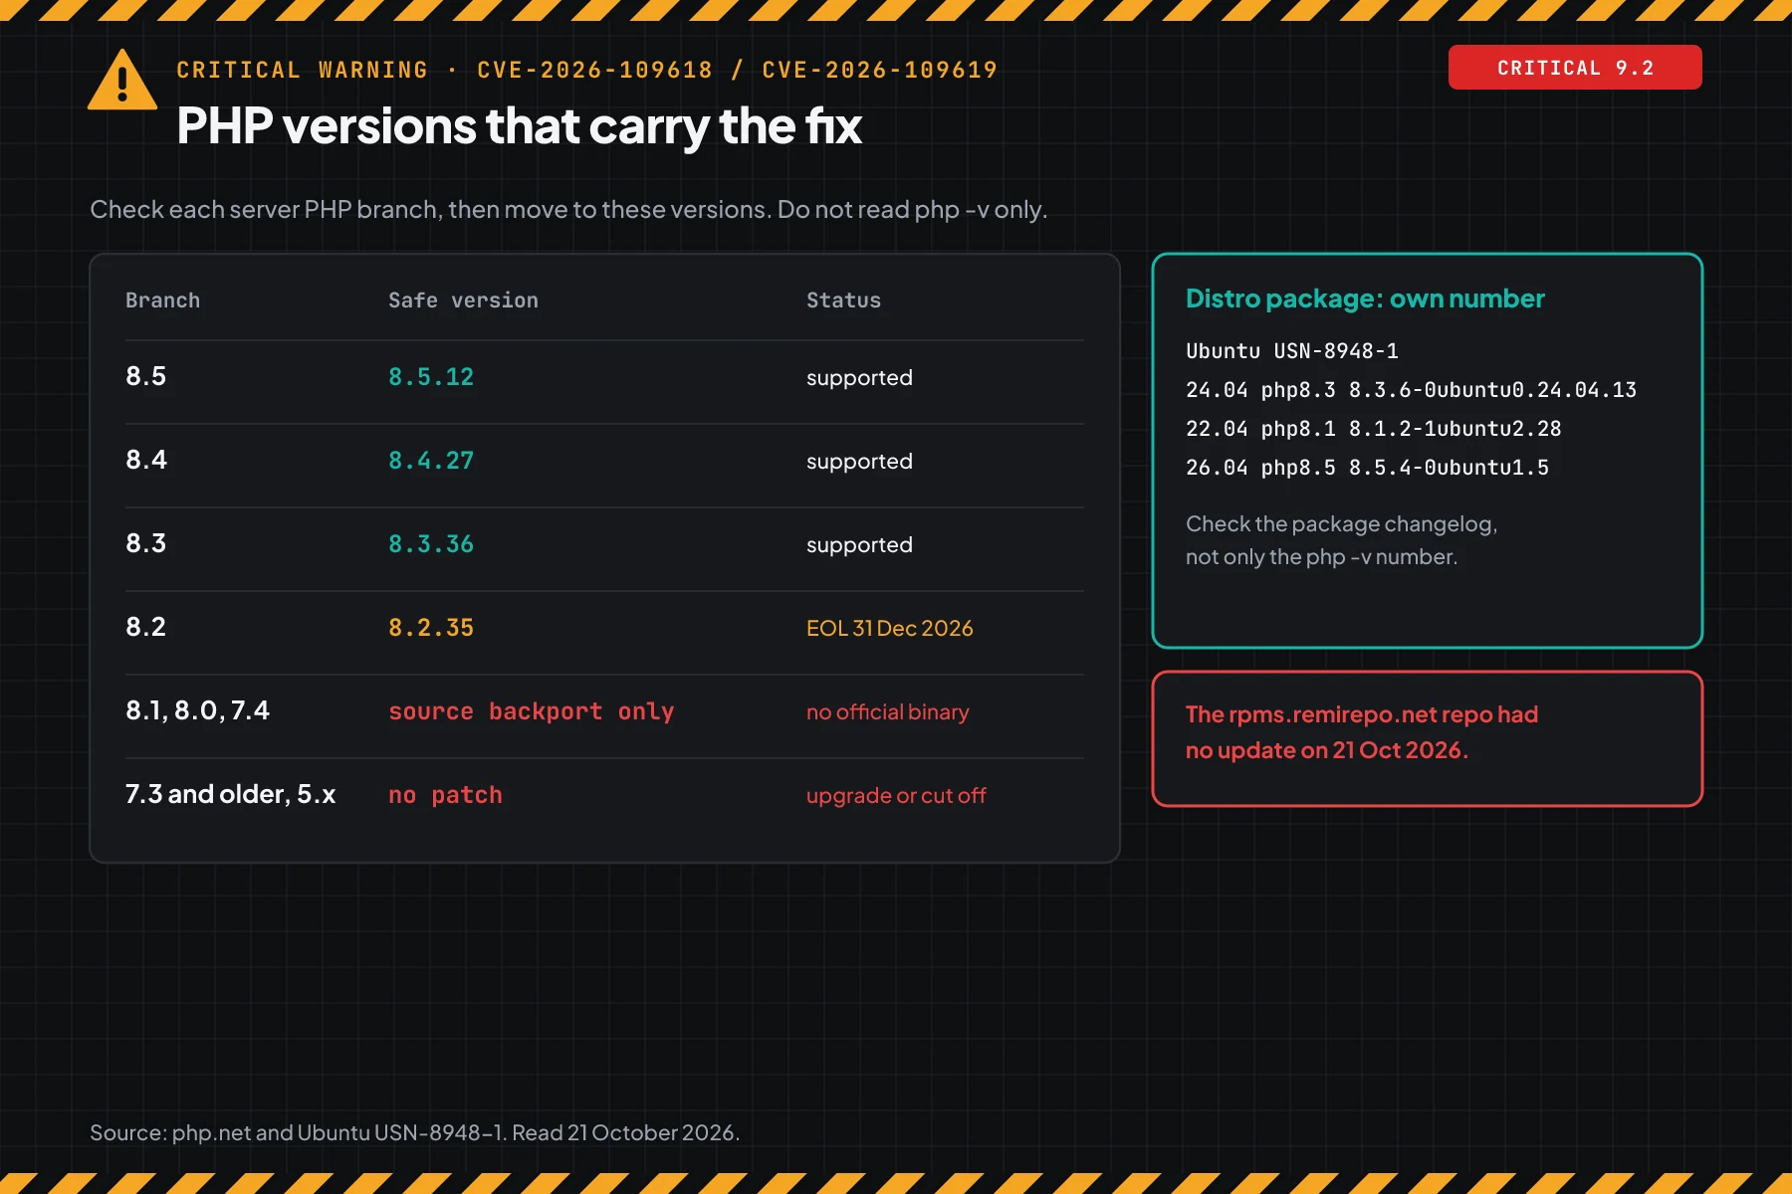Click 'supported' status in the 8.4 row
This screenshot has height=1194, width=1792.
(859, 462)
